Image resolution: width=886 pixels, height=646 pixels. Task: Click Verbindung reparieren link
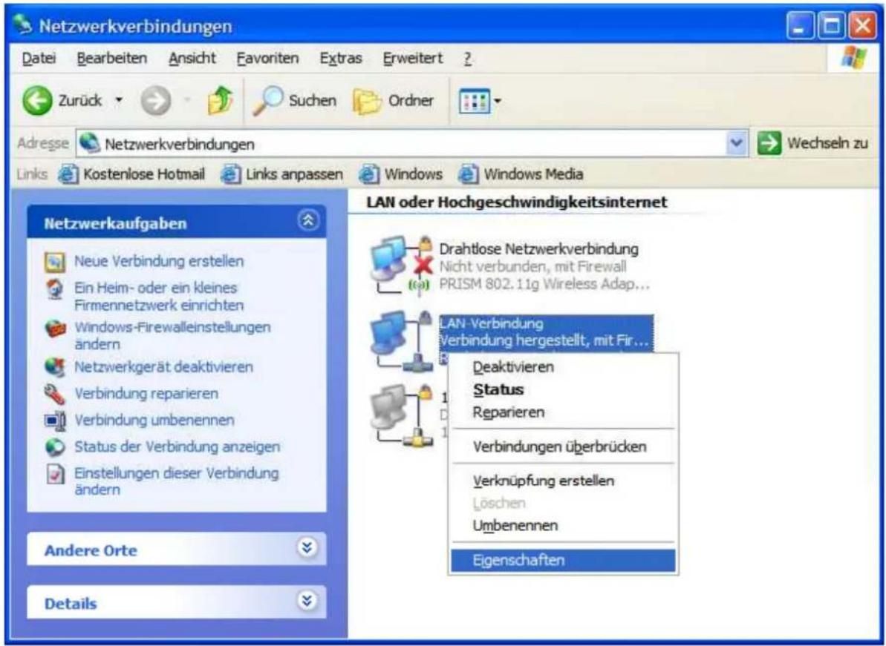(146, 393)
